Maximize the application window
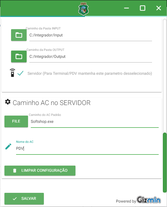The height and width of the screenshot is (207, 167). [x=142, y=8]
